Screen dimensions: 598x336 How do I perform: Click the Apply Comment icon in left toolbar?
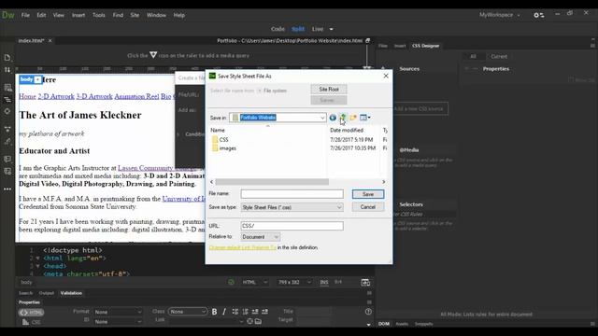[7, 159]
